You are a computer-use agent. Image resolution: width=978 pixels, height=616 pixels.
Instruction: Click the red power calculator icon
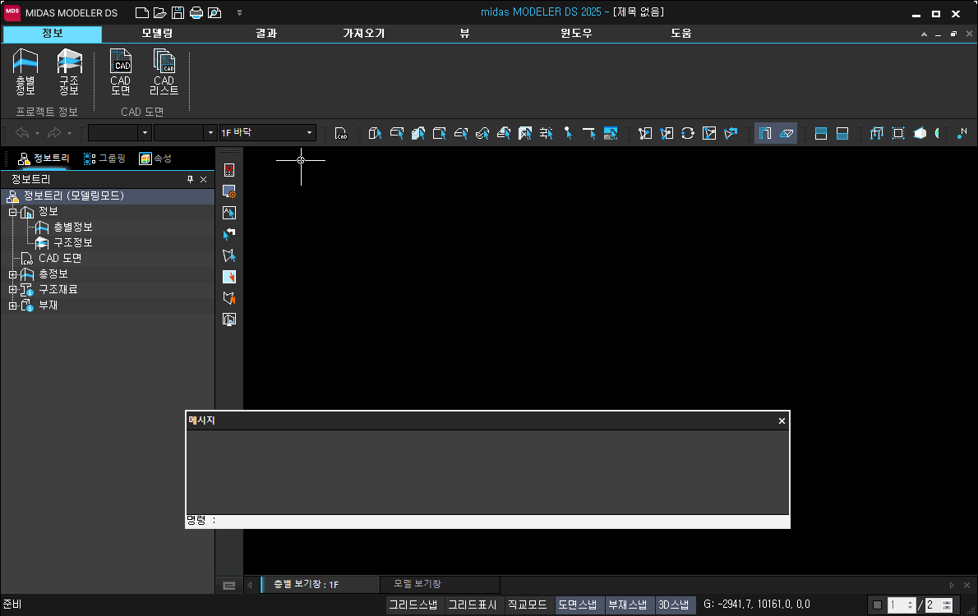coord(229,169)
